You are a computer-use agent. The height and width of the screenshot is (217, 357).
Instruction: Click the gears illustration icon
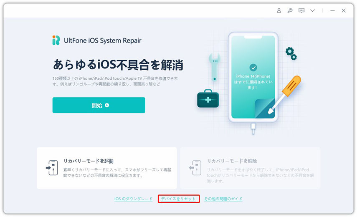(291, 54)
